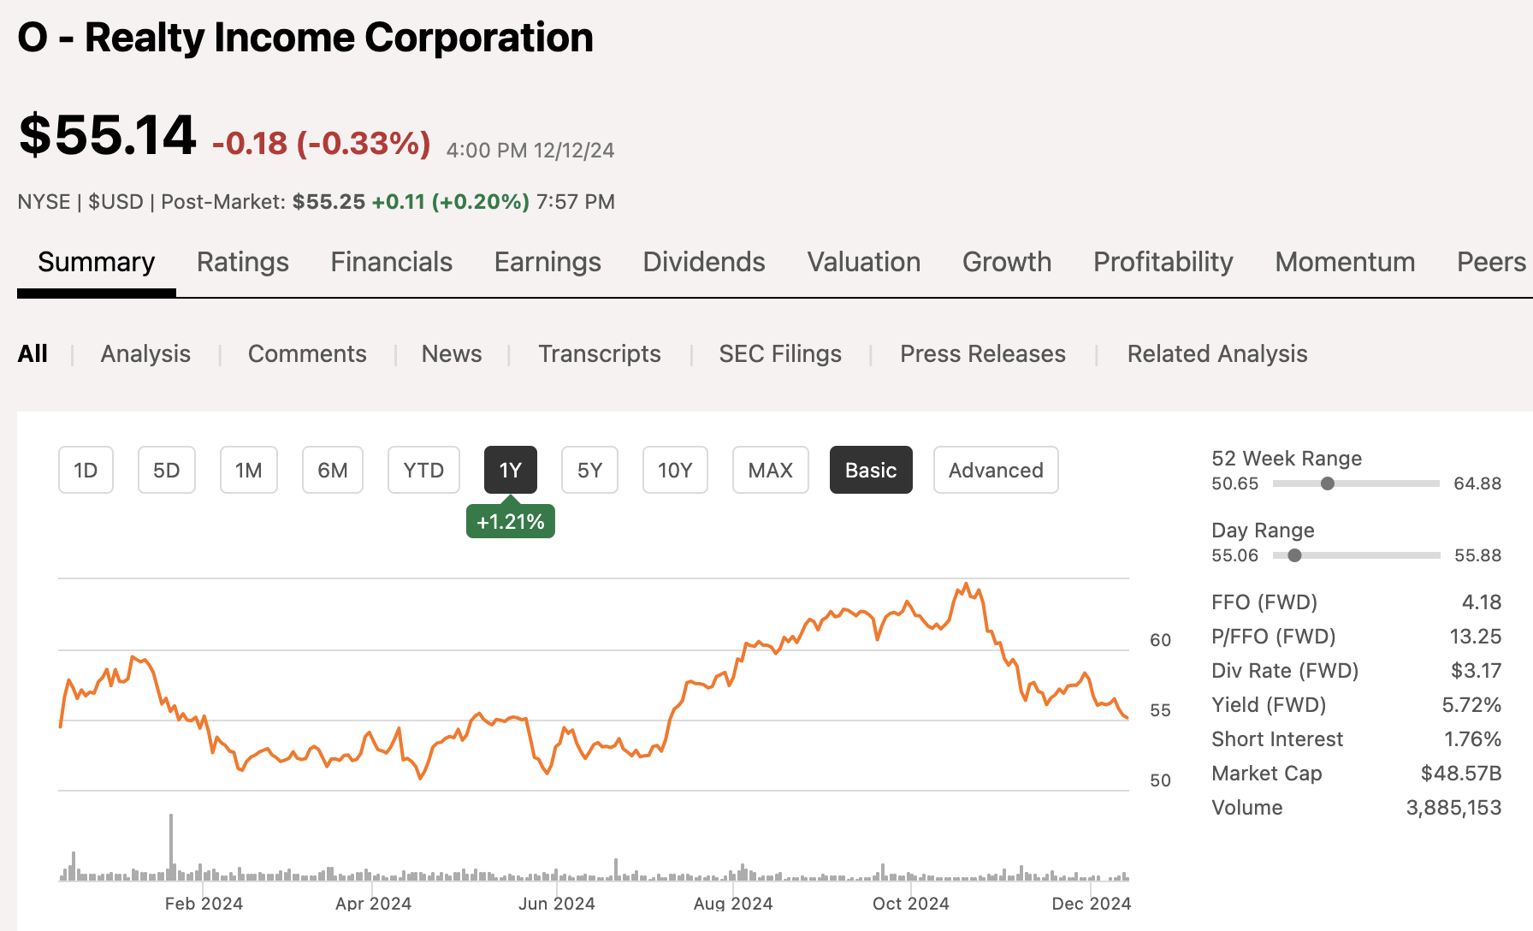Image resolution: width=1533 pixels, height=931 pixels.
Task: Switch to the Ratings tab
Action: coord(242,263)
